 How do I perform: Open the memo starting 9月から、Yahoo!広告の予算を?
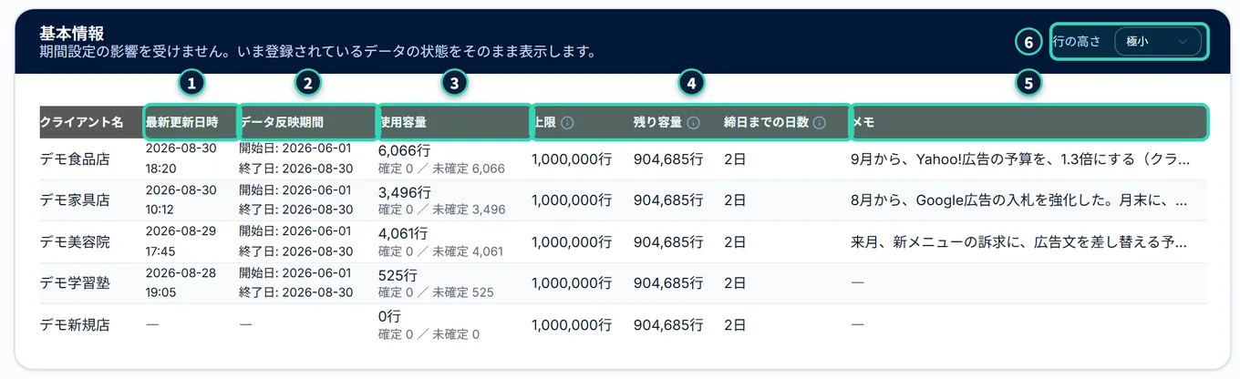(x=1020, y=159)
